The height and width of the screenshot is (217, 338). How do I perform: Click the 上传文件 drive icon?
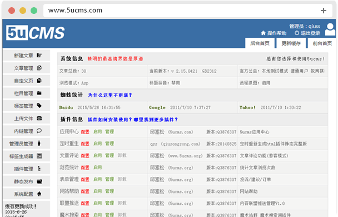pos(39,118)
